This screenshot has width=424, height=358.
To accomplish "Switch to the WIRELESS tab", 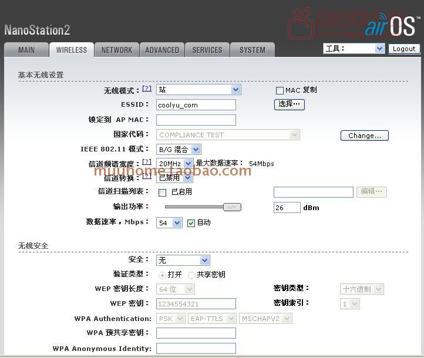I will [72, 50].
